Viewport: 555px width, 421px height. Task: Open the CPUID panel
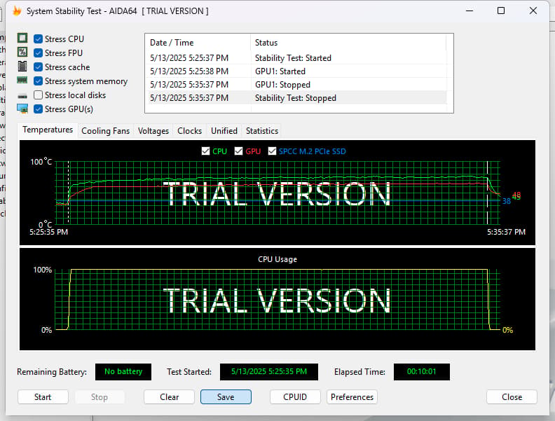[x=295, y=397]
